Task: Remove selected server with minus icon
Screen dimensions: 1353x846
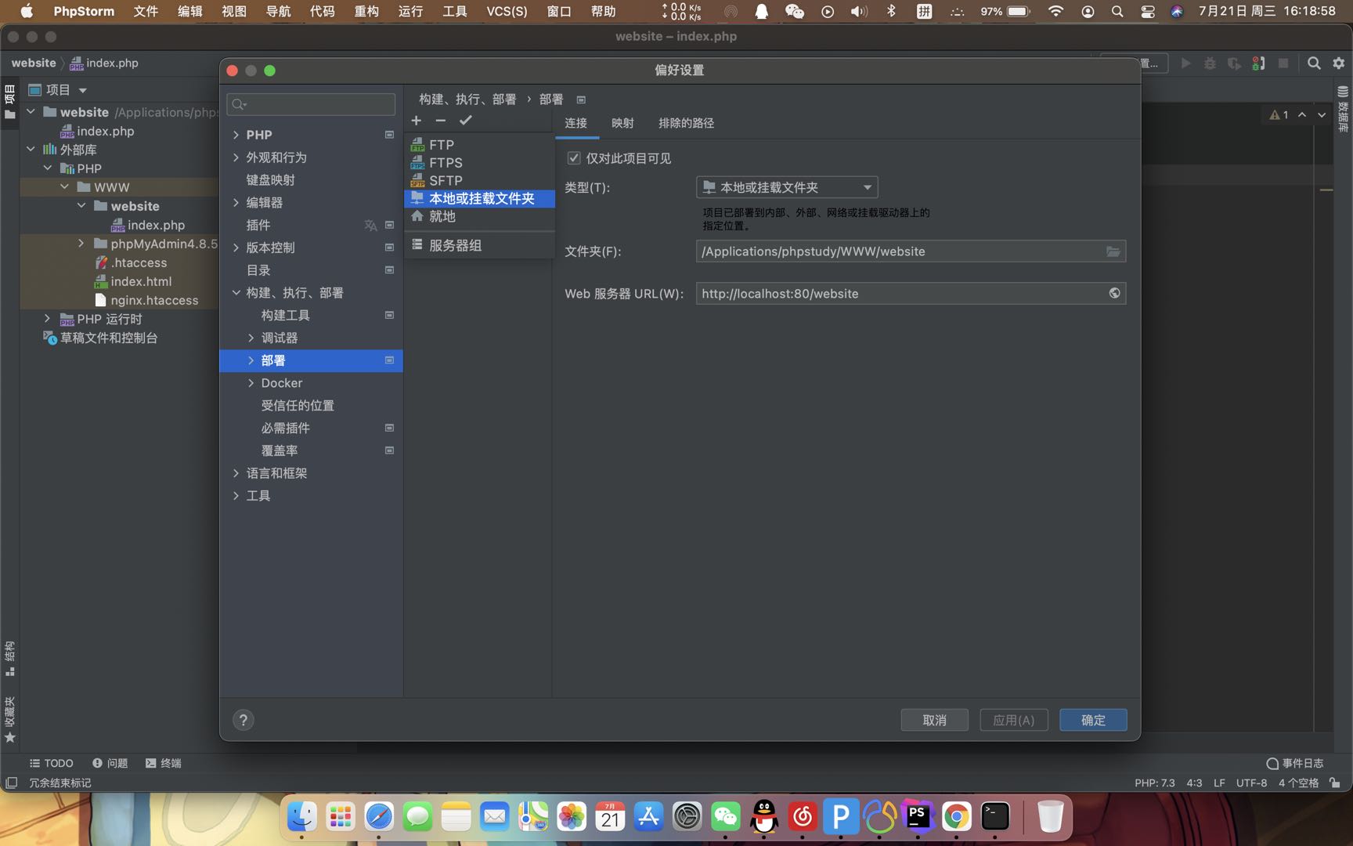Action: click(x=441, y=120)
